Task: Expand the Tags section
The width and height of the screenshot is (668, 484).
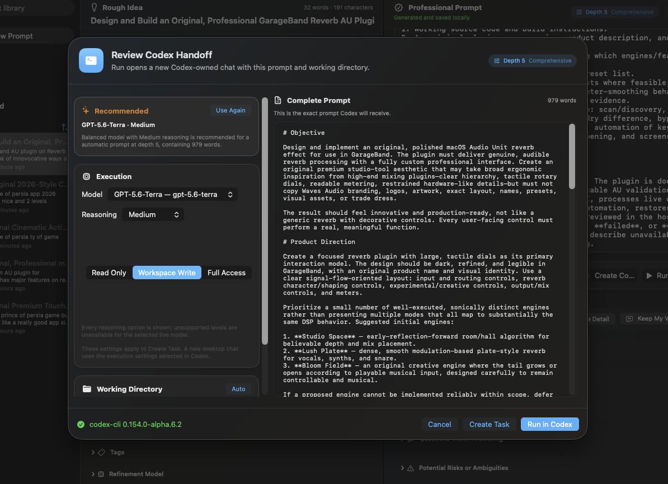Action: coord(93,452)
